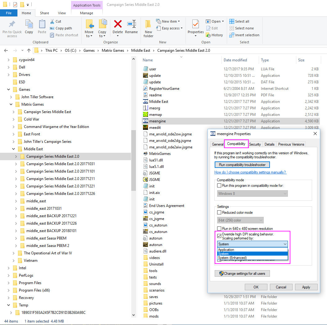Screen dimensions: 327x325
Task: Select the Middle East application file
Action: click(159, 102)
